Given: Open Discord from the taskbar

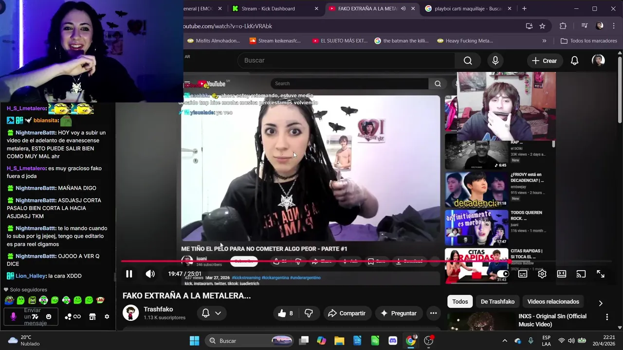Looking at the screenshot, I should 393,341.
